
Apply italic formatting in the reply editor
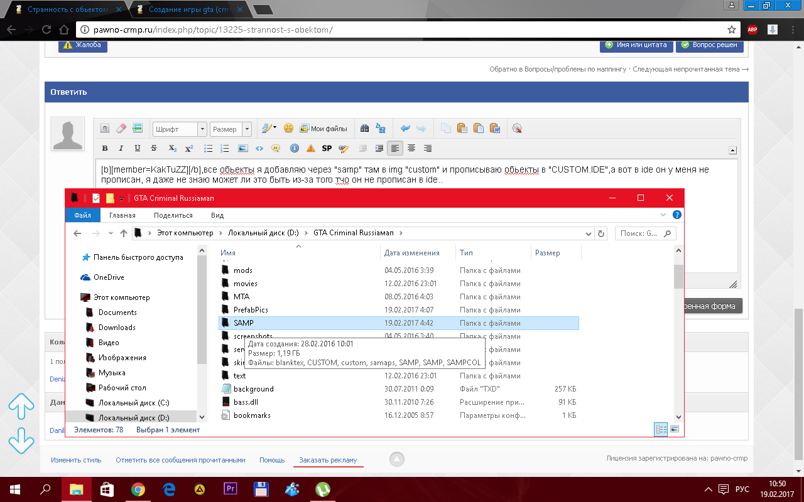coord(121,149)
